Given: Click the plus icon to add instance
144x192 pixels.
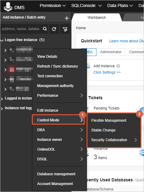Looking at the screenshot, I should coord(67,18).
